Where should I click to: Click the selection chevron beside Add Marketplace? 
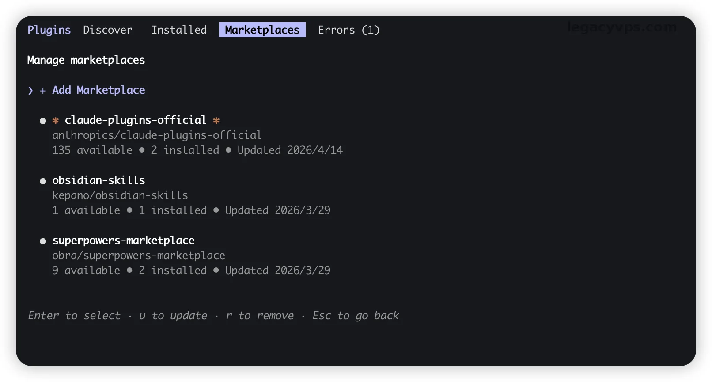(30, 91)
